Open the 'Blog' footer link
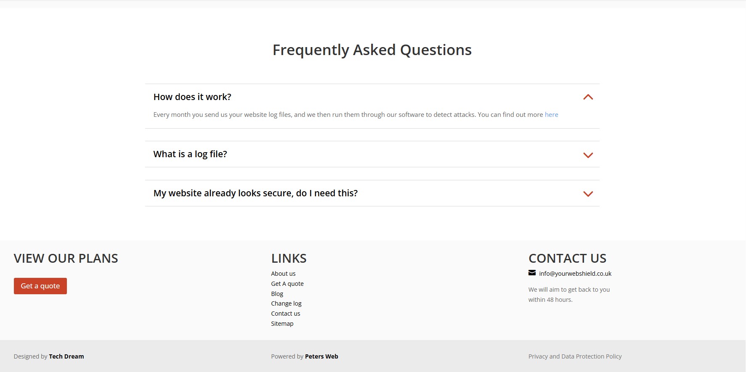This screenshot has height=372, width=746. [277, 294]
